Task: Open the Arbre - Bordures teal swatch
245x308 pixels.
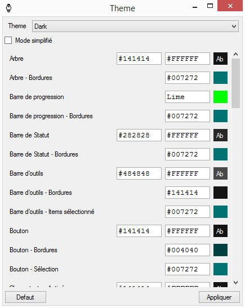Action: coord(220,78)
